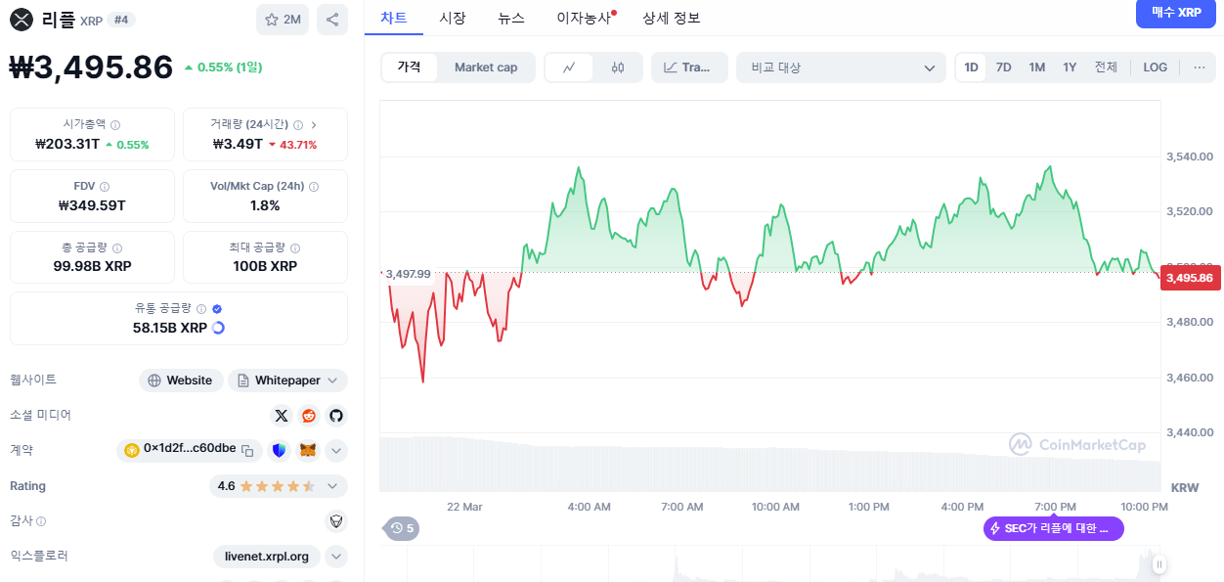Open the audit shield icon
Image resolution: width=1224 pixels, height=582 pixels.
[336, 521]
